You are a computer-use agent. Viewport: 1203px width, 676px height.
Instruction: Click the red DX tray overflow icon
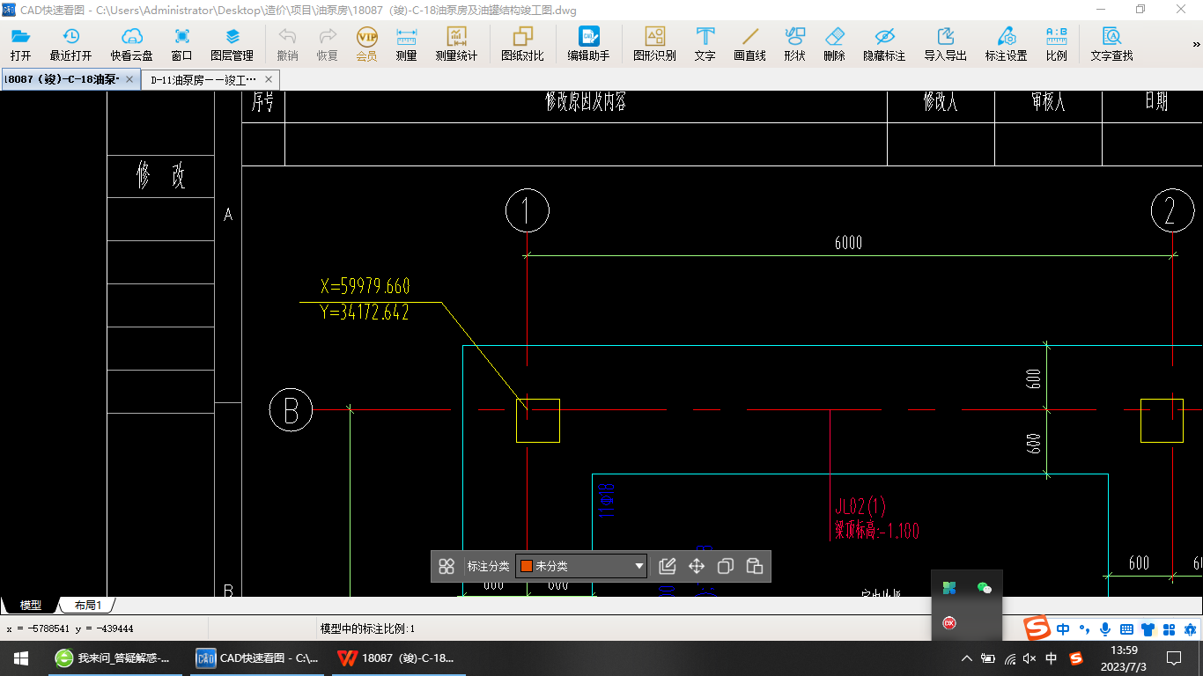(x=949, y=622)
